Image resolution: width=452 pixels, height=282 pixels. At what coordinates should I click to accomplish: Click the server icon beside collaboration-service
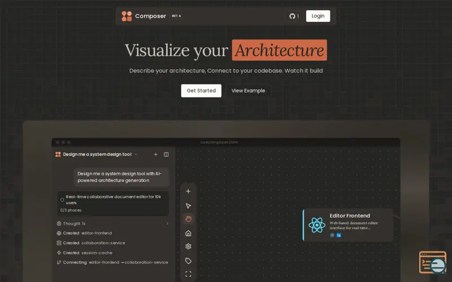[59, 243]
